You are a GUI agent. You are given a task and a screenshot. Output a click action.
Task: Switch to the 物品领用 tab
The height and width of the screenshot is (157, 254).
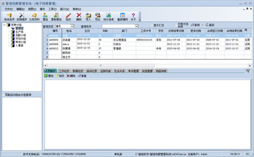(161, 71)
